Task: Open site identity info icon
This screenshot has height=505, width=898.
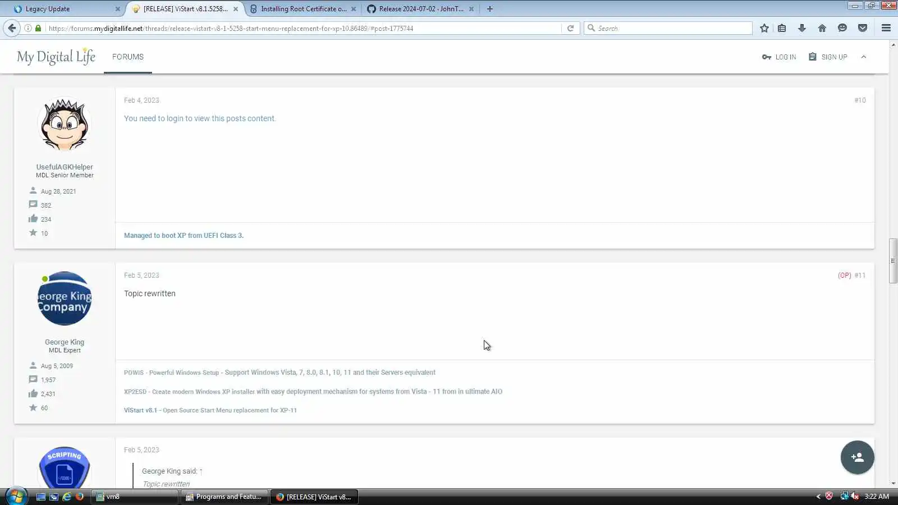Action: (28, 28)
